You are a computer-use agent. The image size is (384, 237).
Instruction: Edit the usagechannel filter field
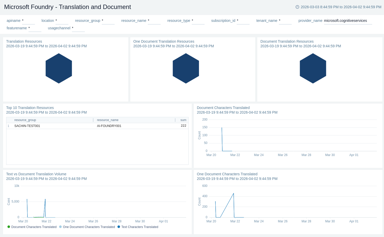point(78,28)
